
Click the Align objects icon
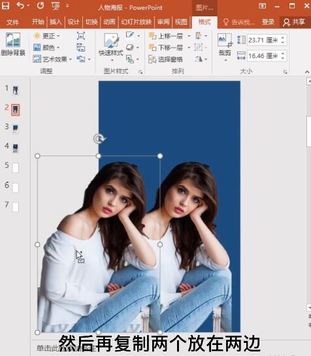[199, 36]
